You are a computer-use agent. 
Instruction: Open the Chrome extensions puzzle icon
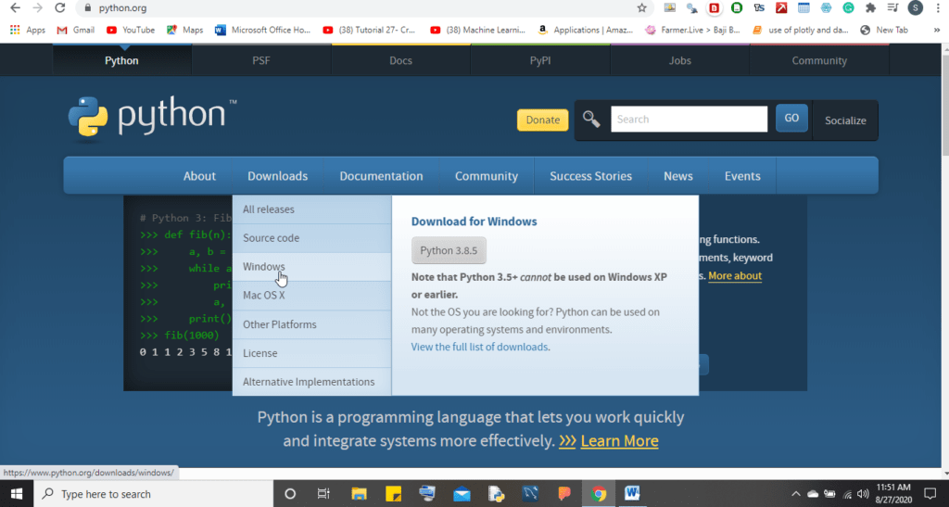tap(870, 7)
